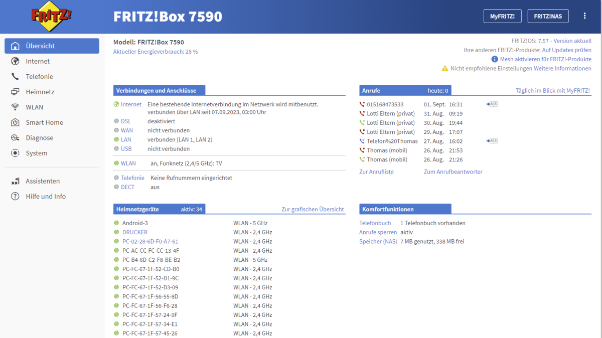Click Auf Updates prüfen link

(x=567, y=50)
